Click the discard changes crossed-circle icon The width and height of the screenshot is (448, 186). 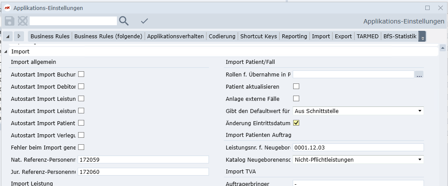pos(22,20)
